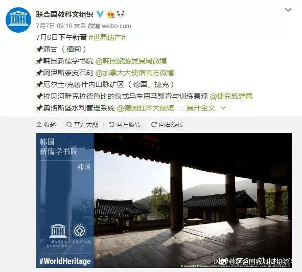The width and height of the screenshot is (302, 272).
Task: Open the UNESCO profile avatar
Action: click(x=18, y=20)
